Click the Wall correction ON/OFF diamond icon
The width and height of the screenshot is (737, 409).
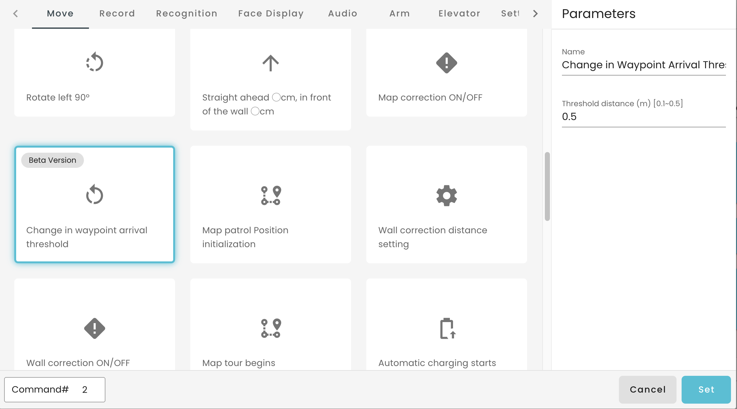[95, 328]
